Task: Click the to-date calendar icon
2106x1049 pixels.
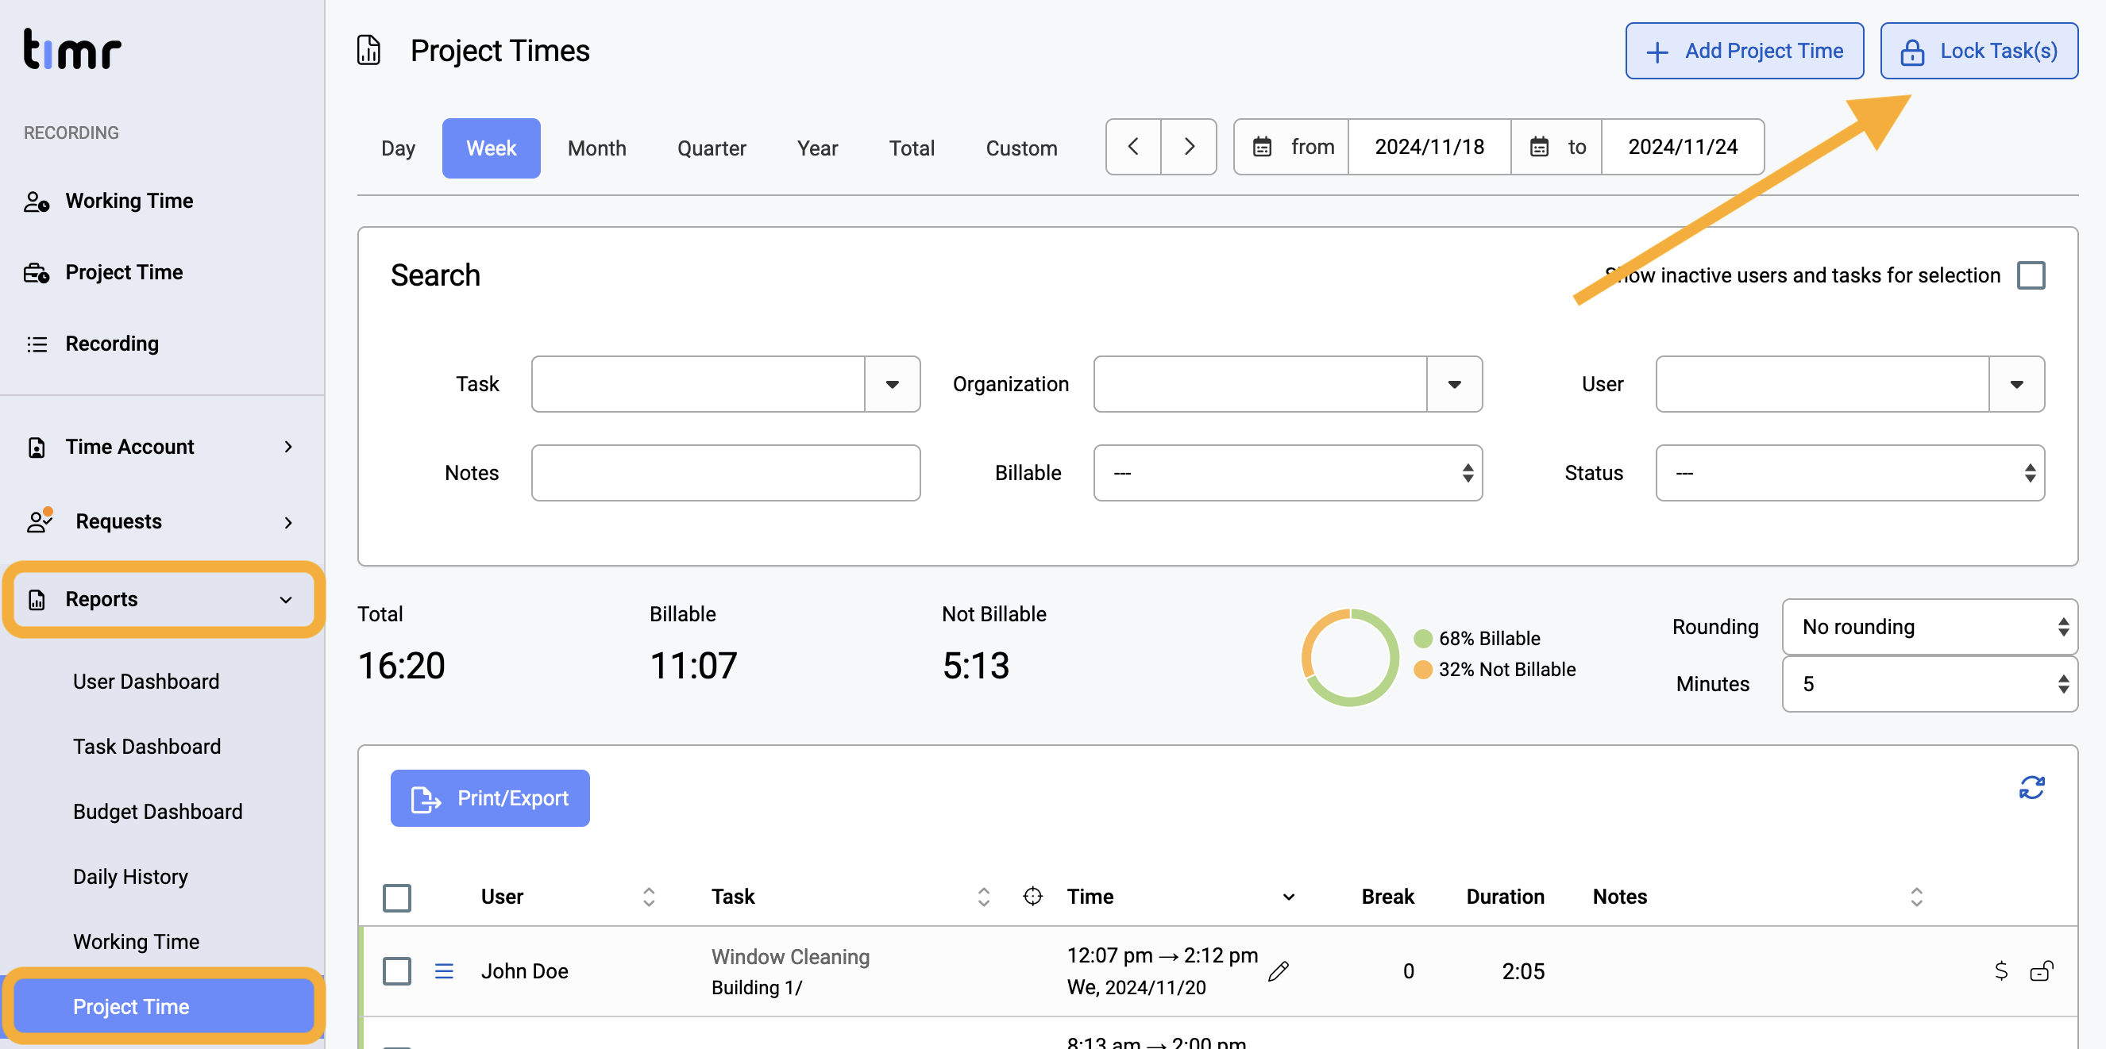Action: pos(1540,147)
